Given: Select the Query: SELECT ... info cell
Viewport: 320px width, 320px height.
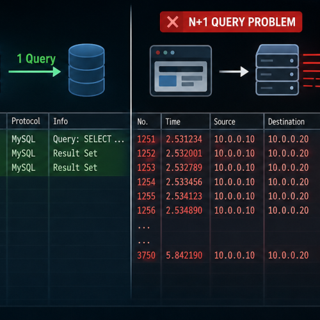Looking at the screenshot, I should pos(88,139).
